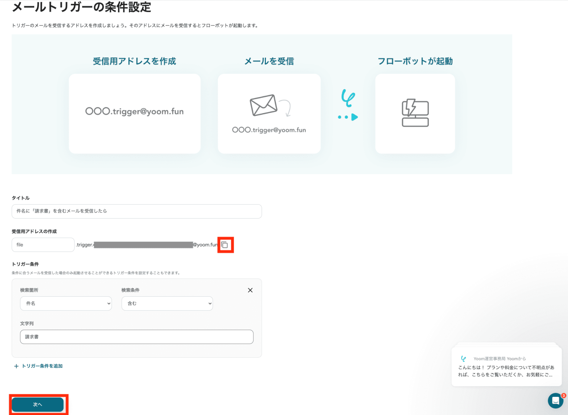Click the flowbot lightning server icon
Image resolution: width=568 pixels, height=415 pixels.
tap(415, 113)
